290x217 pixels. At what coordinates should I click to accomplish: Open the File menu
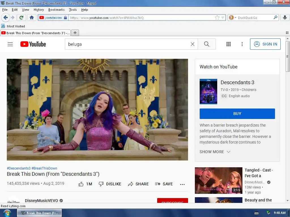[x=5, y=10]
